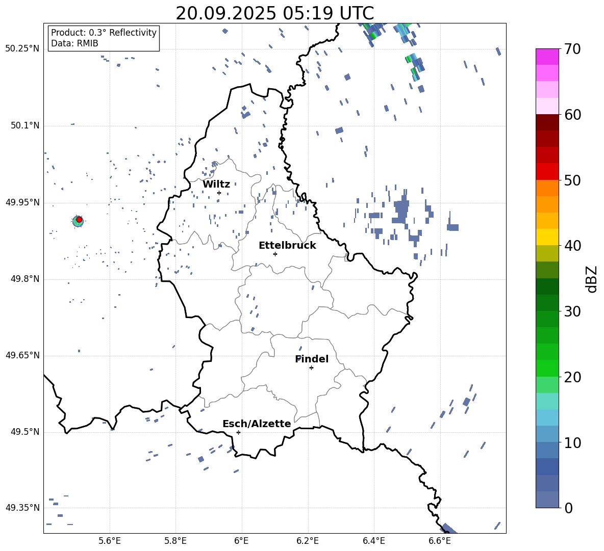Click the 49.95°N latitude axis label
This screenshot has height=551, width=604.
(22, 202)
